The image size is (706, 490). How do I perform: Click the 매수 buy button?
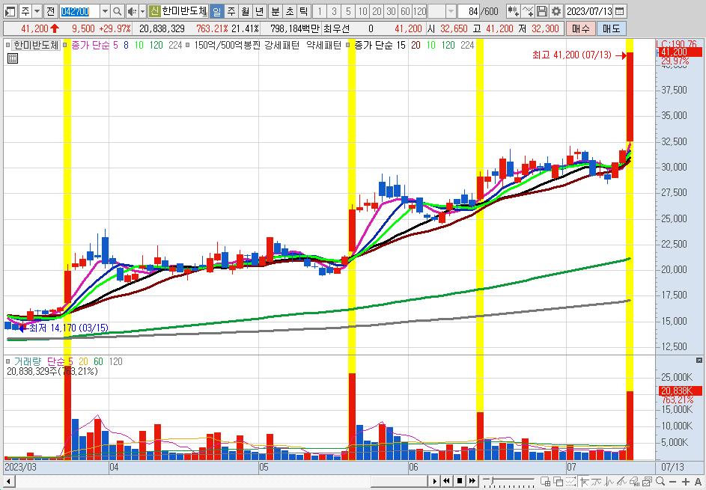580,28
